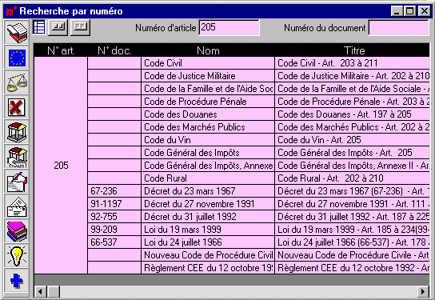435x300 pixels.
Task: Select the Code Rural name cell
Action: (x=208, y=178)
